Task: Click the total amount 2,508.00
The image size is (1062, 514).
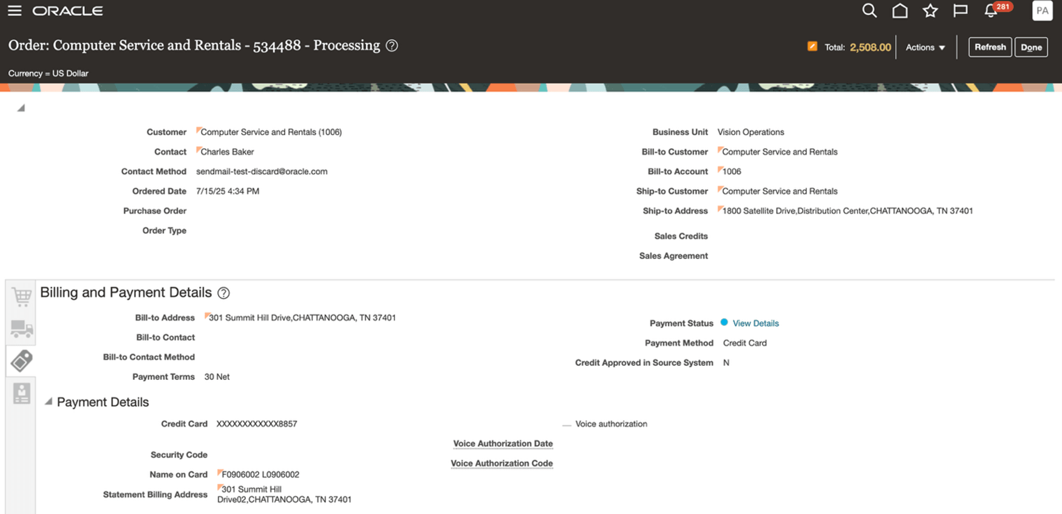Action: (870, 47)
